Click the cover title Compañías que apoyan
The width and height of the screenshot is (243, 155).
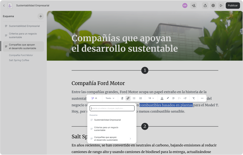click(125, 43)
